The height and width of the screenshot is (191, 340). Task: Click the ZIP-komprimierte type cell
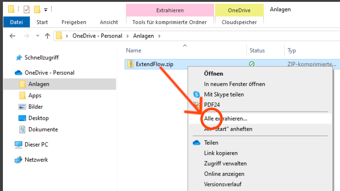tap(312, 64)
